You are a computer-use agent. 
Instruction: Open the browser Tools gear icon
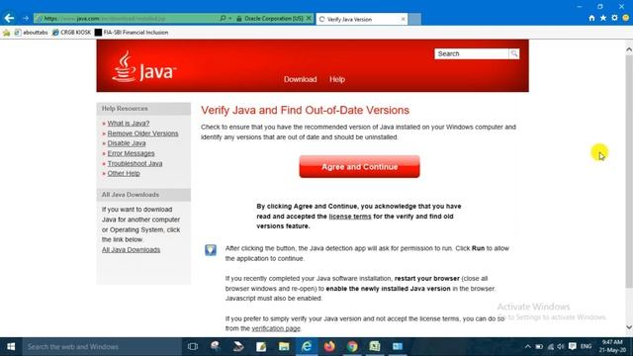614,18
